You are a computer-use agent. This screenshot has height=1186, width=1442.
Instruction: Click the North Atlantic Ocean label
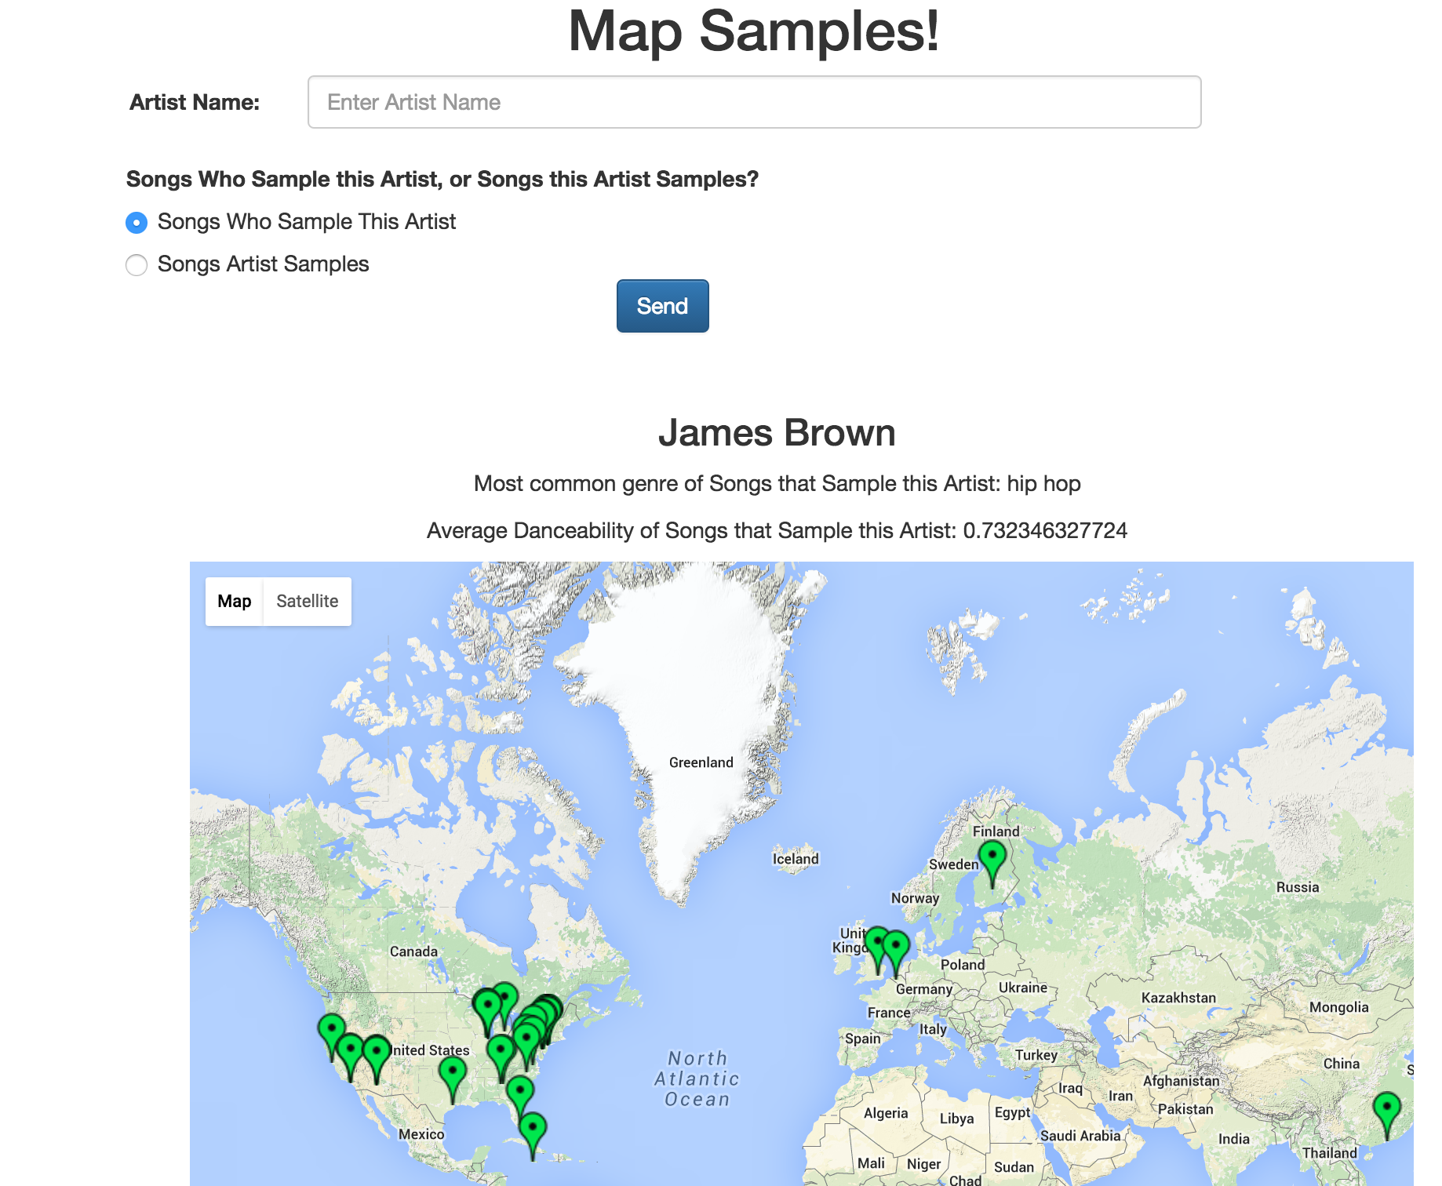point(697,1079)
